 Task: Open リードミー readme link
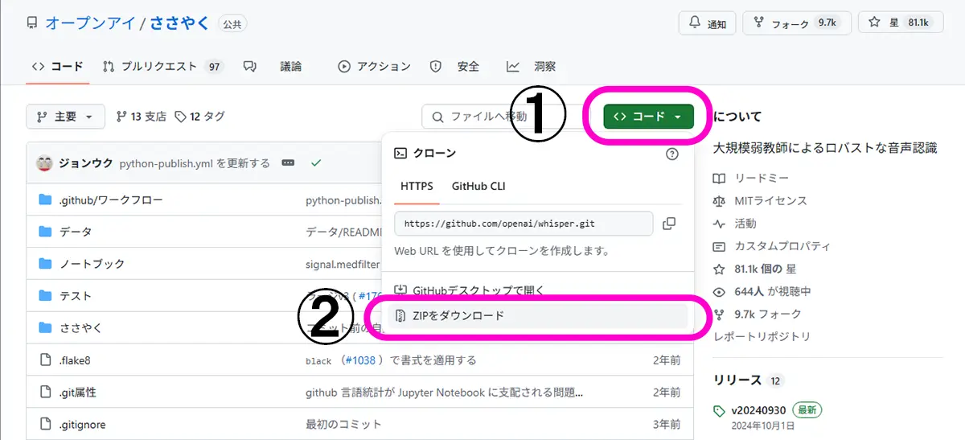coord(762,178)
